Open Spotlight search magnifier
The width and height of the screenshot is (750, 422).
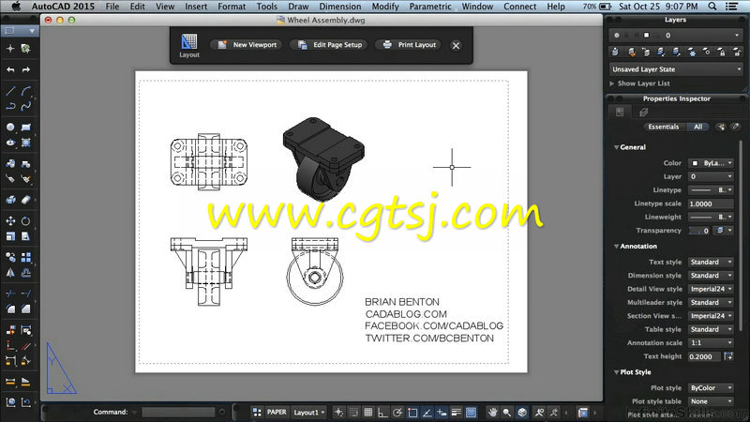(712, 7)
